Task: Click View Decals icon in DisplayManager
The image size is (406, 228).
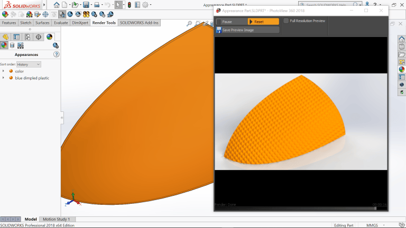Action: 12,45
